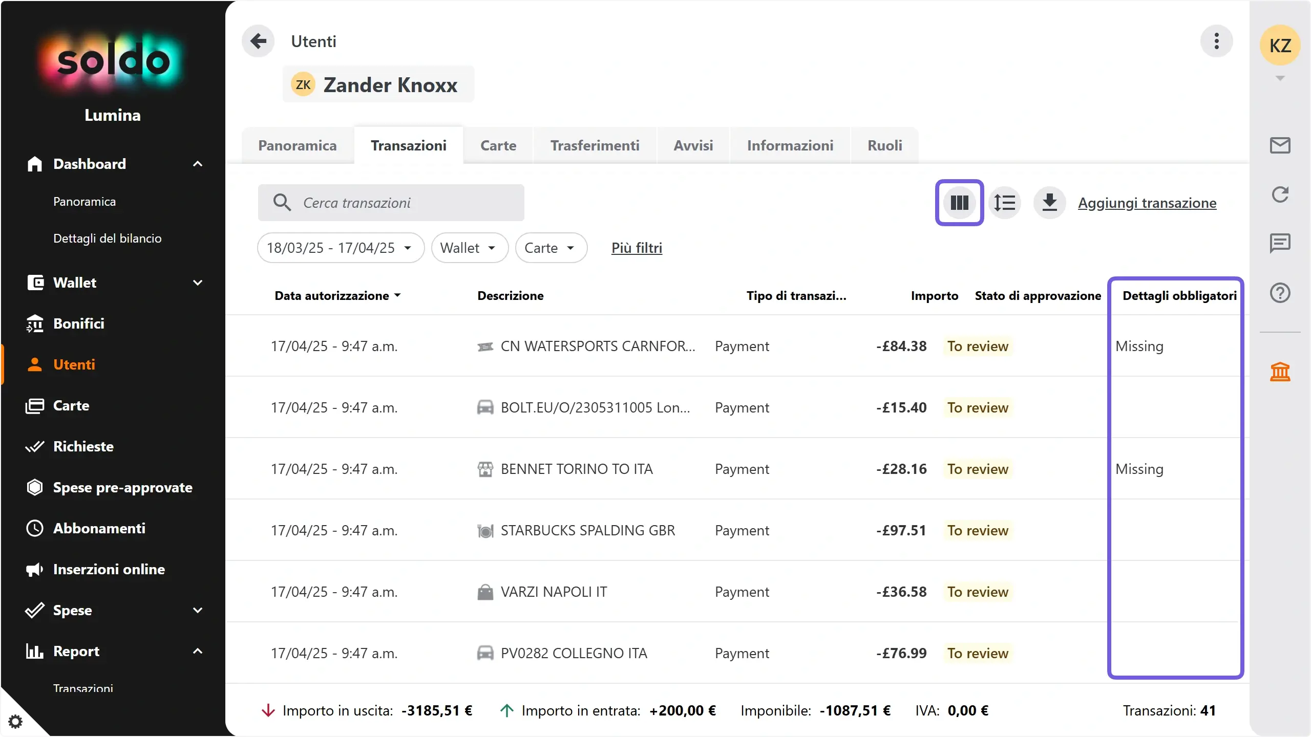Download transactions with the download icon
This screenshot has width=1311, height=737.
pos(1049,203)
